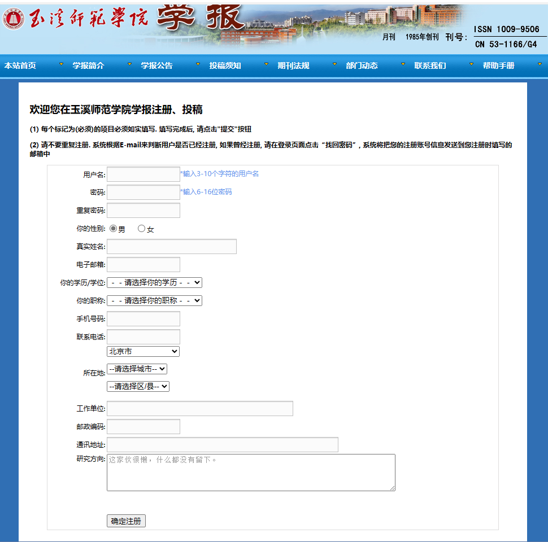Click the 电子邮箱 email input field
548x542 pixels.
click(143, 264)
